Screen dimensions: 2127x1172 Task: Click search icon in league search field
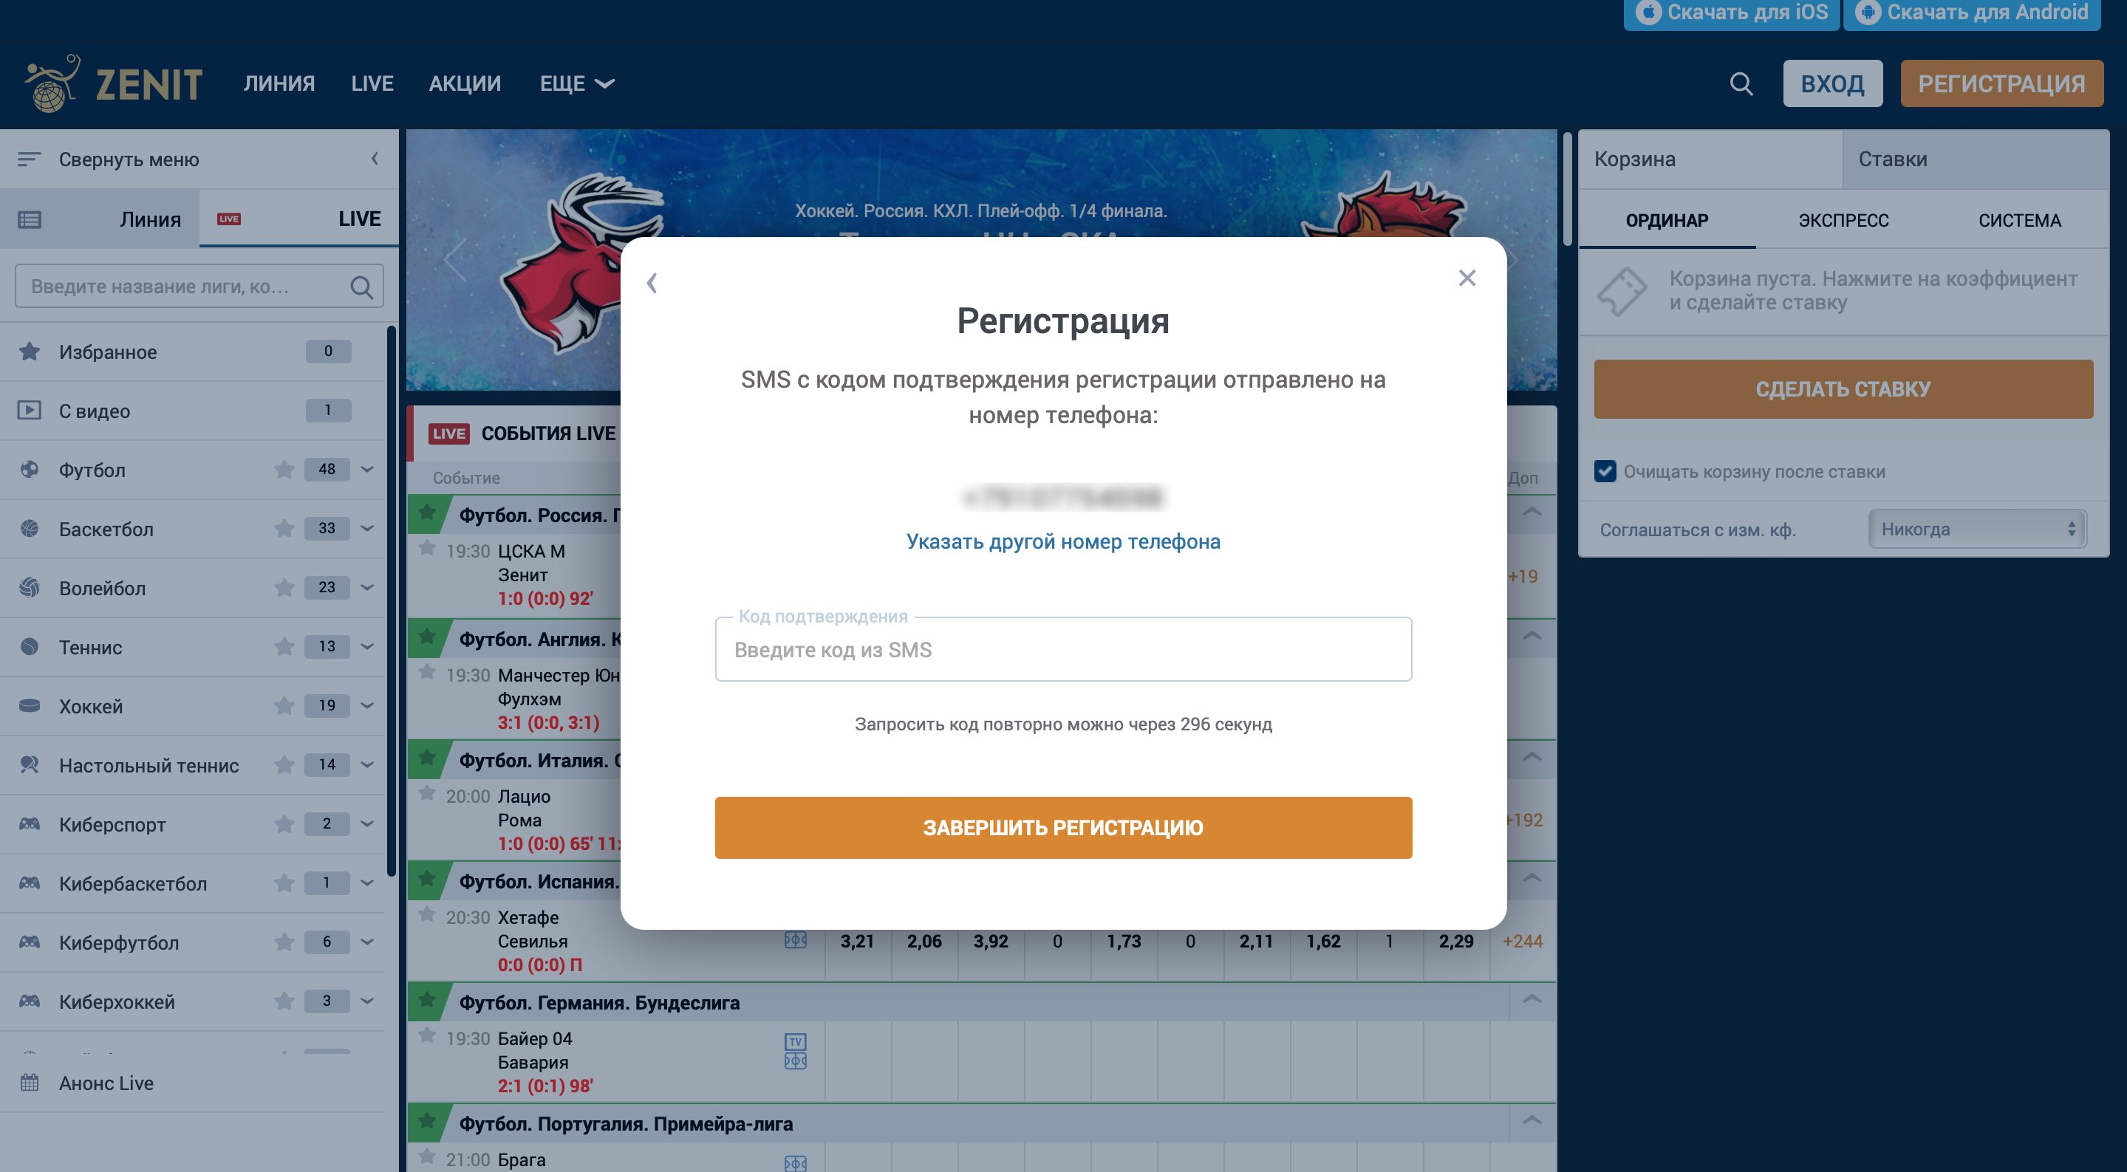[x=361, y=287]
